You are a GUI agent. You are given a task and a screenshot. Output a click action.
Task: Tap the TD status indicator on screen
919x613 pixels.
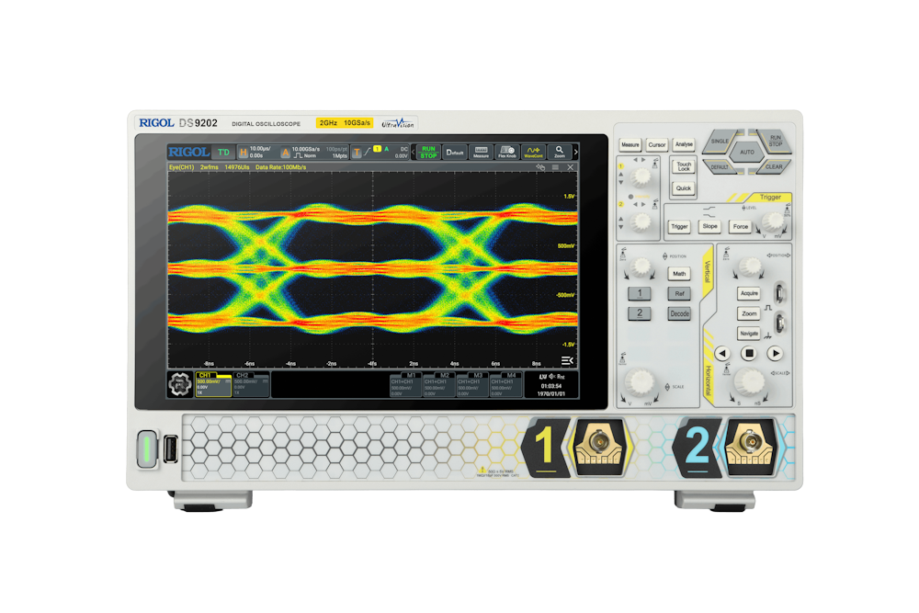223,153
